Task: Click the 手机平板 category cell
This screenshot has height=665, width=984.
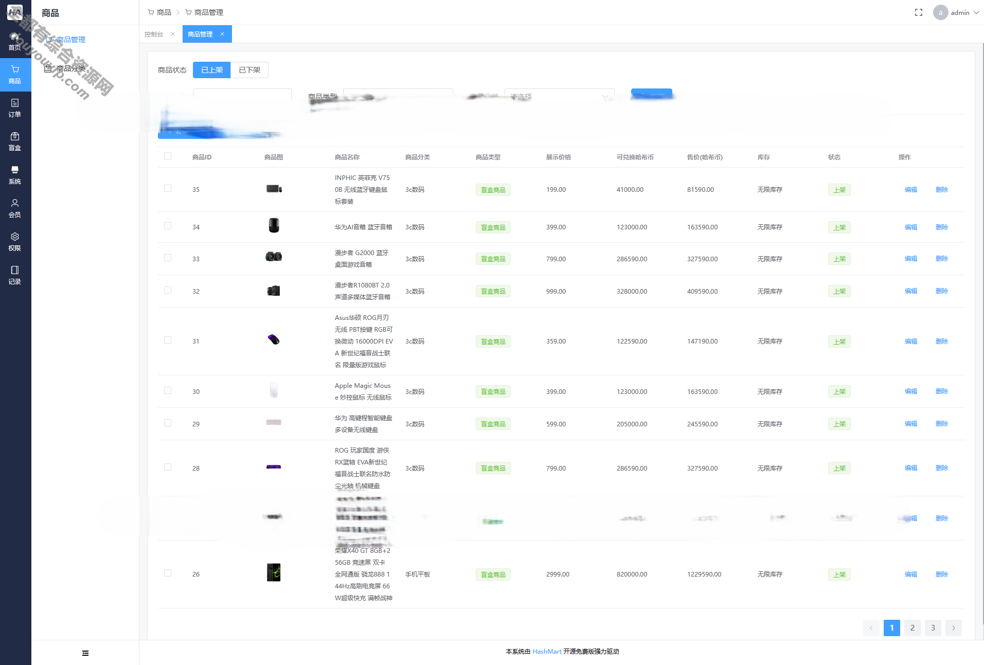Action: (x=418, y=574)
